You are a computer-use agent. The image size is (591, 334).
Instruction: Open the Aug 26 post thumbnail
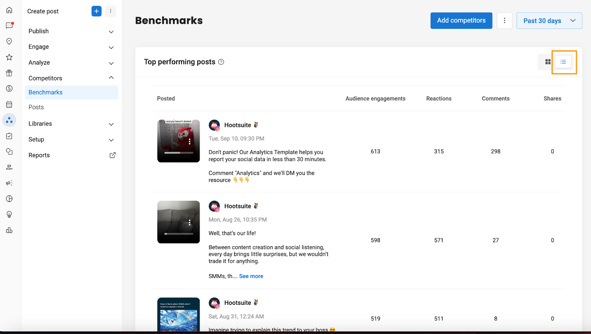178,222
